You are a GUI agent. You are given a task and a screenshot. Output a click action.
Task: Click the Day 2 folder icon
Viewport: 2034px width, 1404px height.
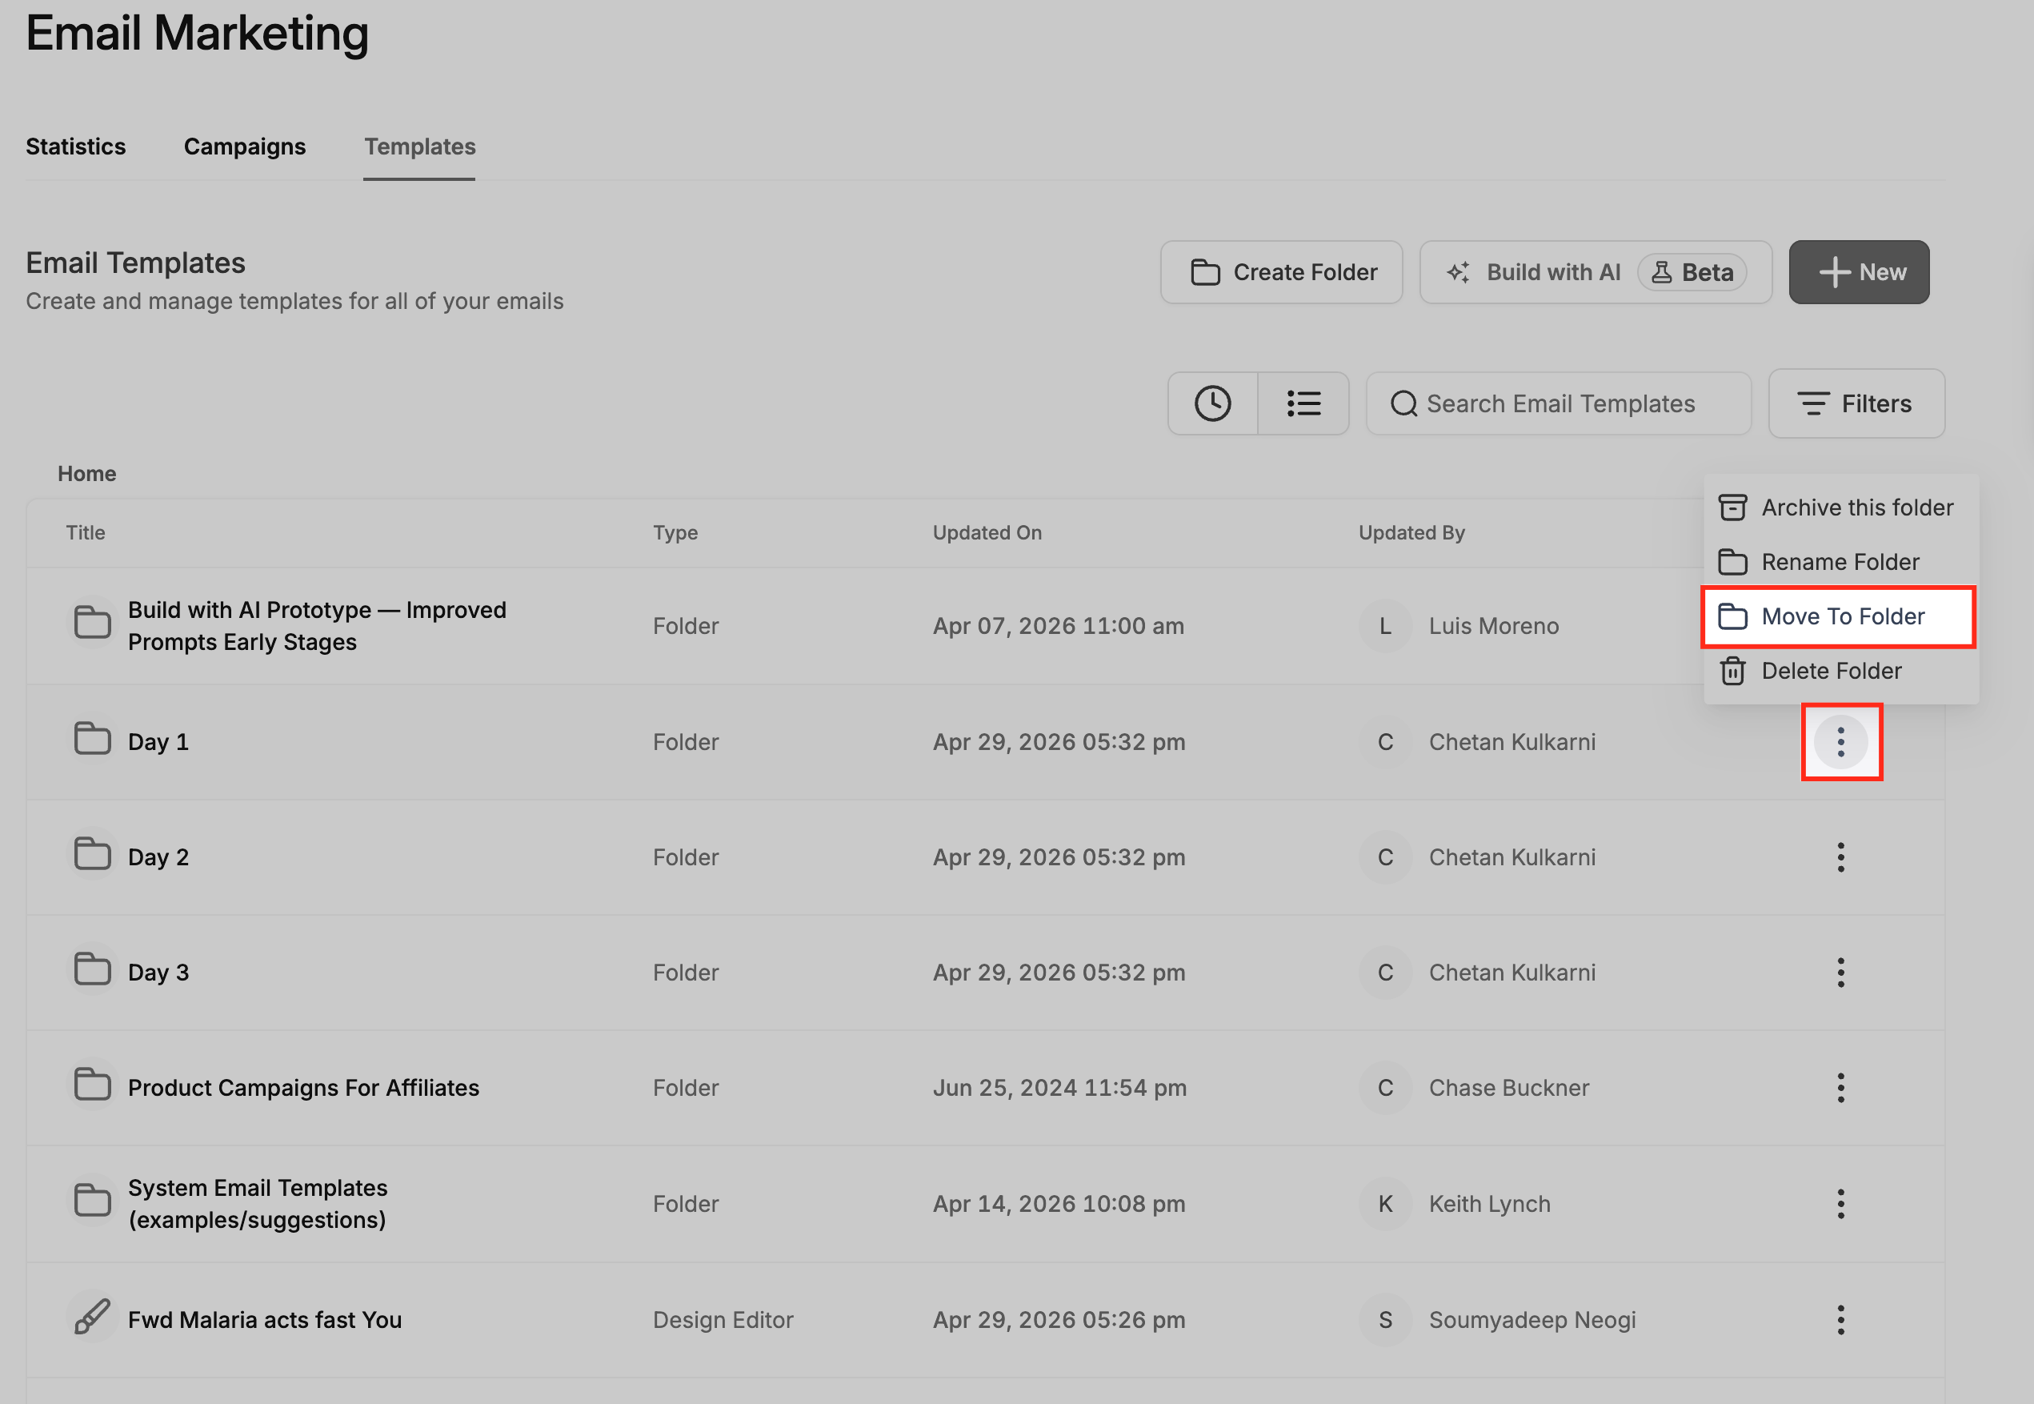pyautogui.click(x=92, y=854)
